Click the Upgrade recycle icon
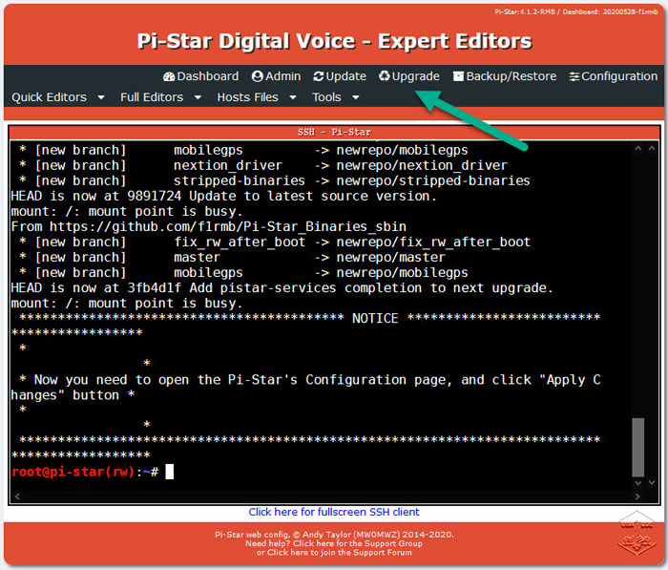The height and width of the screenshot is (570, 668). (385, 75)
